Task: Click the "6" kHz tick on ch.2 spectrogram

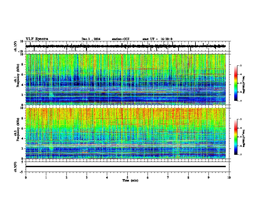Action: pyautogui.click(x=22, y=128)
